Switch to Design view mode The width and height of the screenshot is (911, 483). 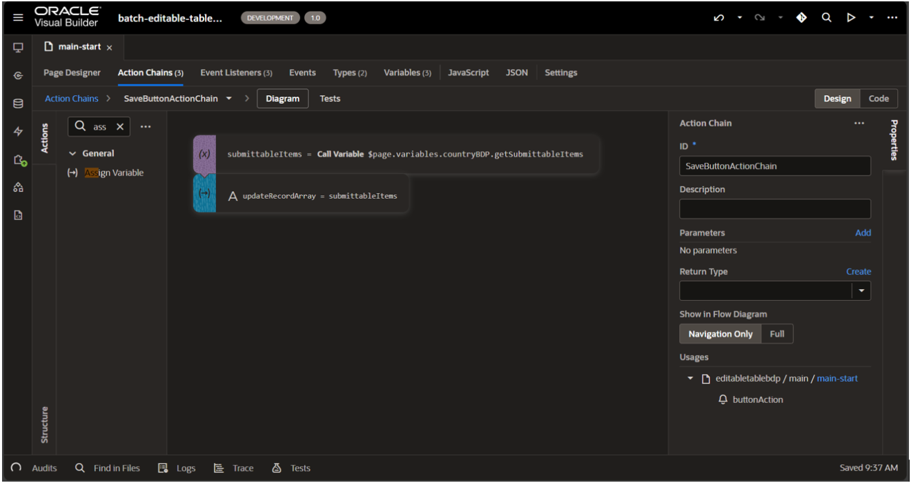coord(837,99)
